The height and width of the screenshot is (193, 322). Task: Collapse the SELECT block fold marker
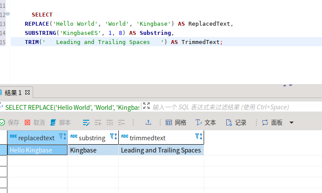point(7,14)
